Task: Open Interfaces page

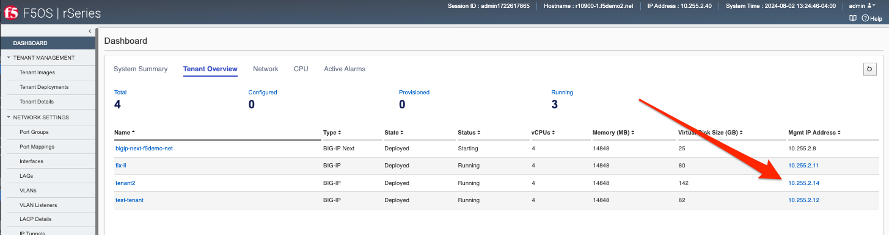Action: point(31,161)
